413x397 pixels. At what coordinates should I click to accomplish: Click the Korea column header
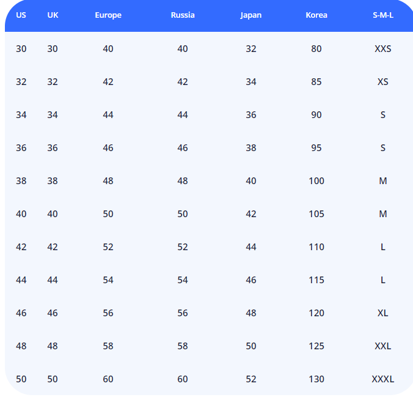click(x=316, y=15)
